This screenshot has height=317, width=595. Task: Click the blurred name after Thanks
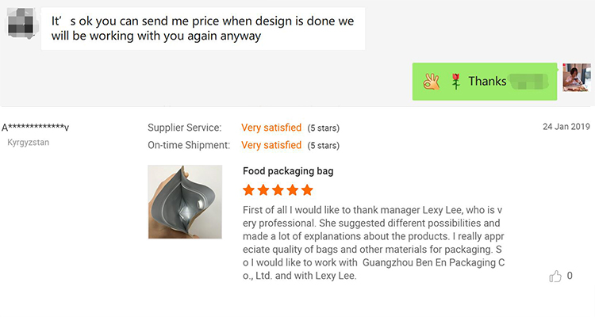pos(528,82)
